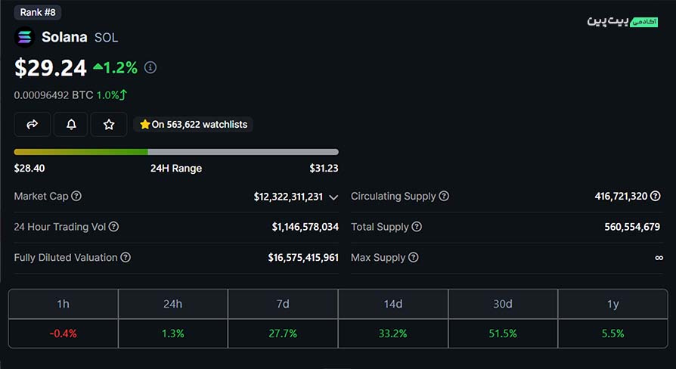This screenshot has width=676, height=369.
Task: Click the 33.2% 14d change value
Action: (393, 333)
